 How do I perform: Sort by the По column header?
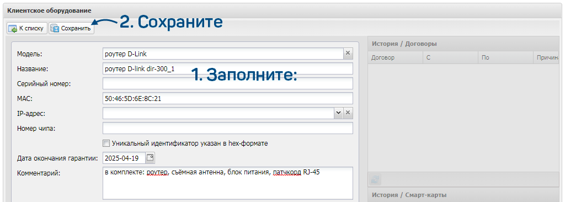coord(505,57)
